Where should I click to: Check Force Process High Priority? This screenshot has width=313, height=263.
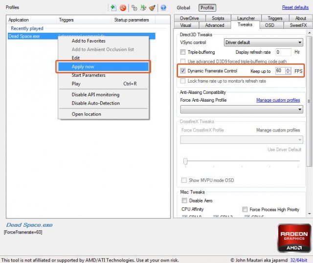pos(245,209)
